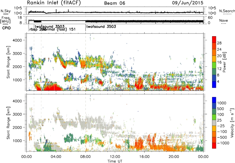Click "Slant Range [km]" on the velocity panel
Screen dimensions: 235x163
pyautogui.click(x=8, y=123)
